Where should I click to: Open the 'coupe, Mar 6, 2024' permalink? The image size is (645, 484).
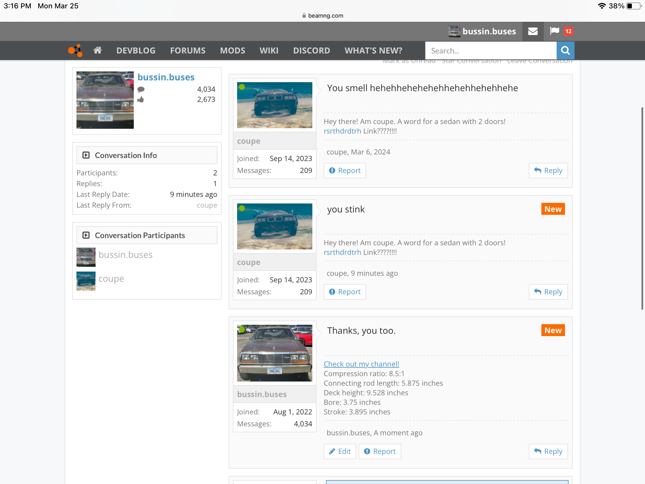tap(358, 152)
